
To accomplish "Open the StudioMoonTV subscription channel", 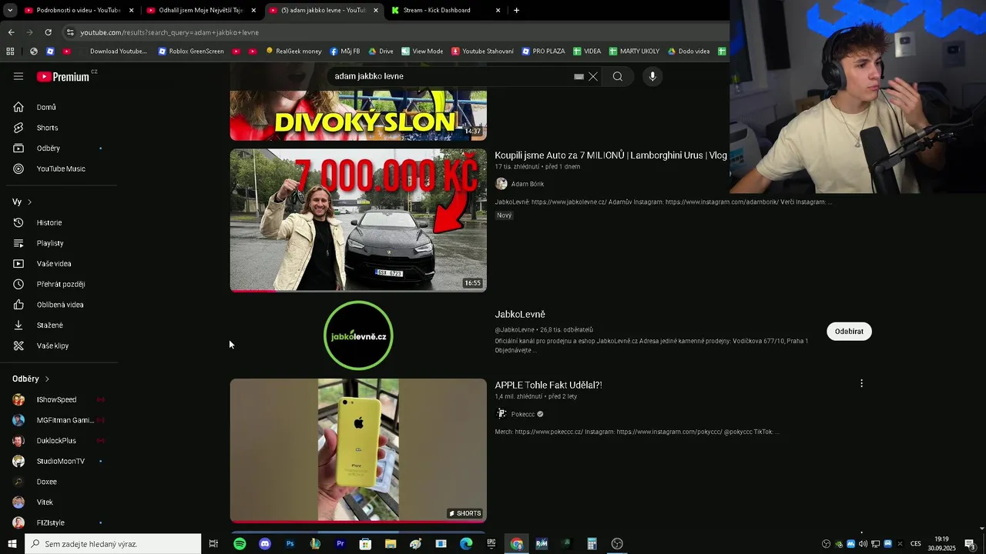I will [59, 461].
